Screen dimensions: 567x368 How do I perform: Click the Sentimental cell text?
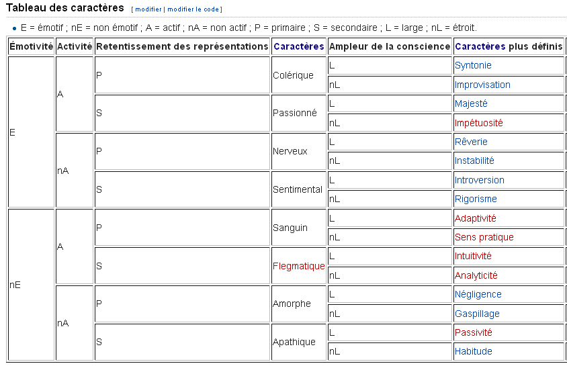click(x=297, y=189)
